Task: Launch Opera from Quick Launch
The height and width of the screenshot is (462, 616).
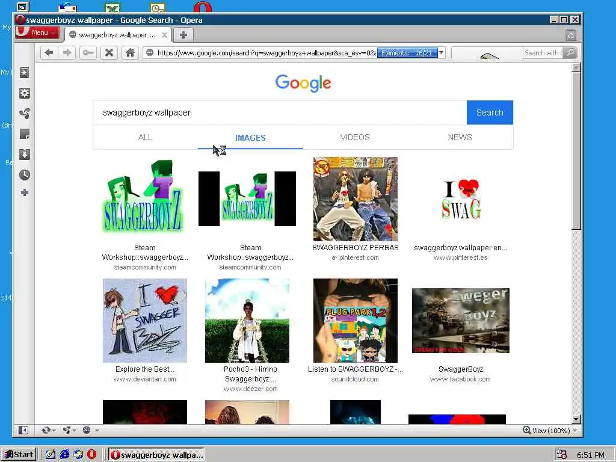Action: click(91, 455)
